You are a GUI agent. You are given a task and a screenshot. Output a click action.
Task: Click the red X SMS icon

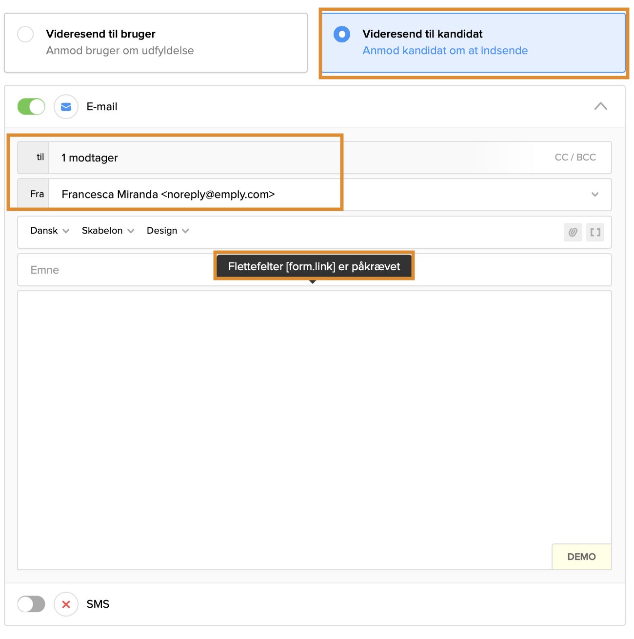(x=66, y=604)
